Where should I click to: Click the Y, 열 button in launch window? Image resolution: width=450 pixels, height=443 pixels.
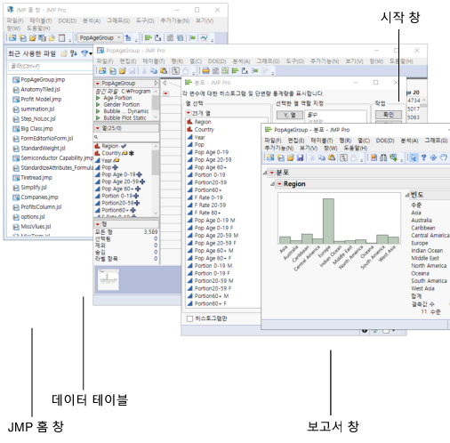click(290, 115)
